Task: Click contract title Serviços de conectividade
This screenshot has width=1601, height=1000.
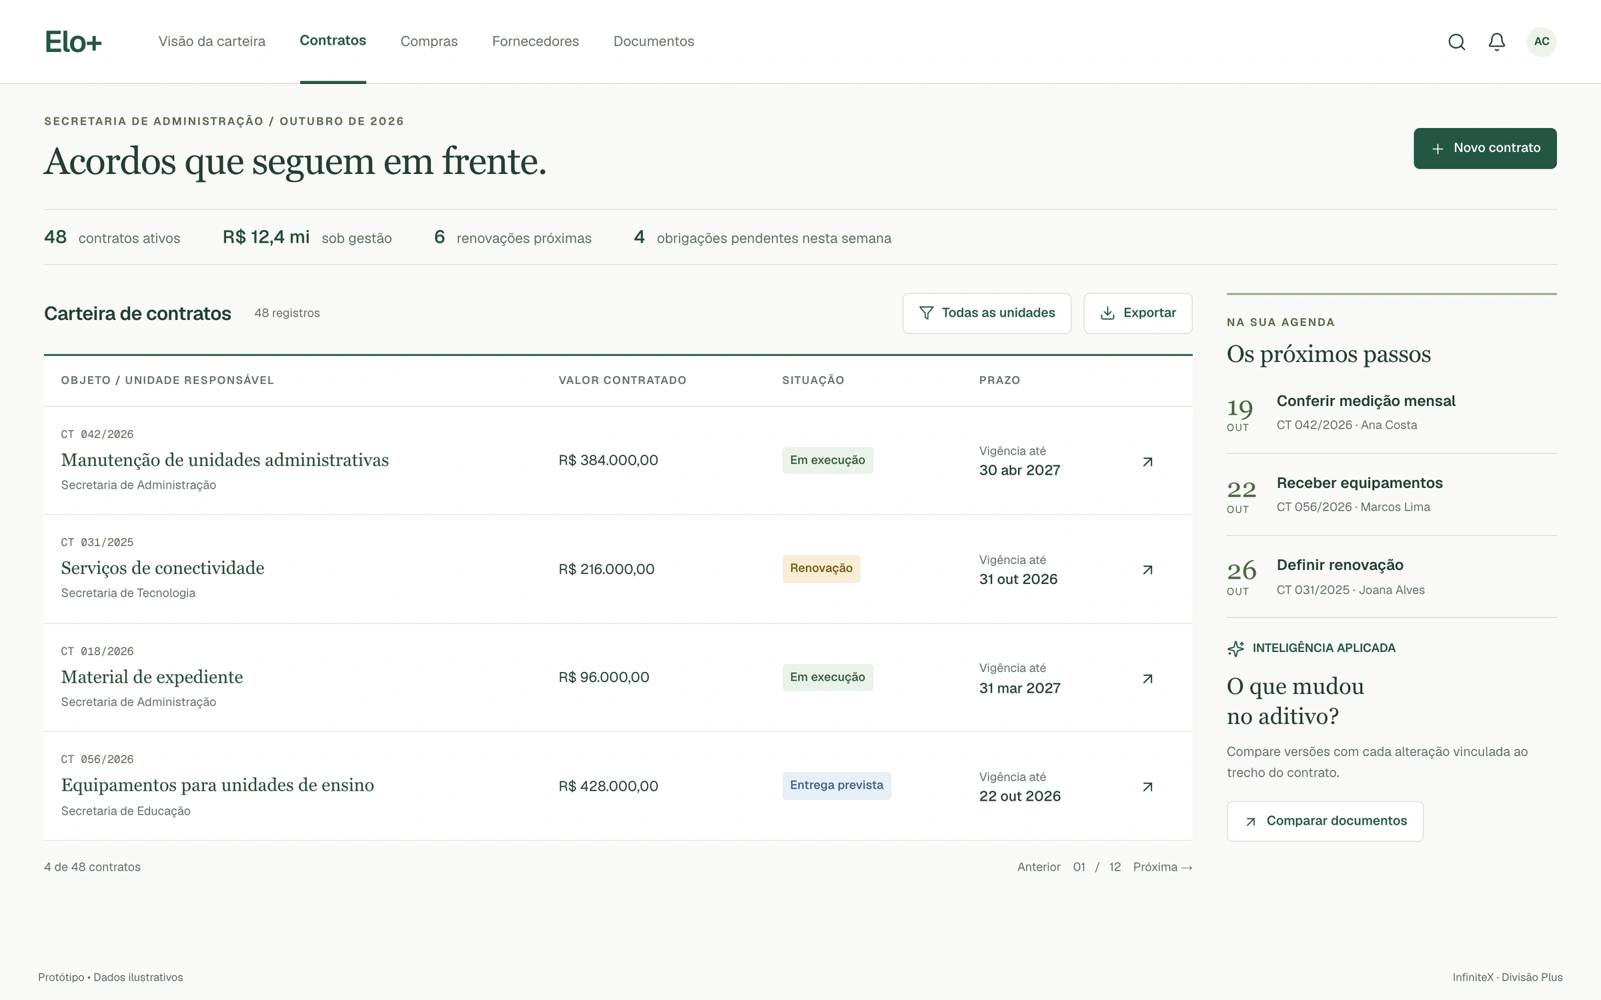Action: tap(163, 568)
